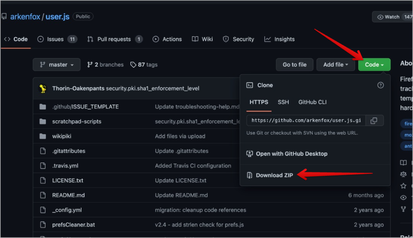Click the repository icon before arkenfox
Image resolution: width=413 pixels, height=238 pixels.
[x=4, y=16]
